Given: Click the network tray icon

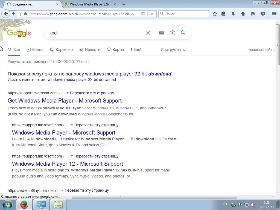Looking at the screenshot, I should [247, 205].
